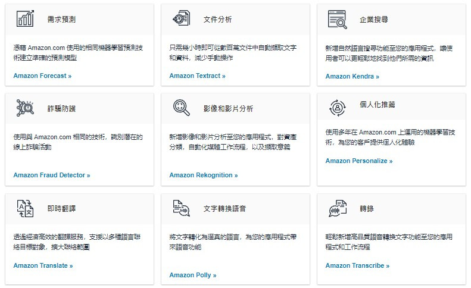Screen dimensions: 471x288
Task: Click the Amazon Polly description text
Action: [233, 242]
